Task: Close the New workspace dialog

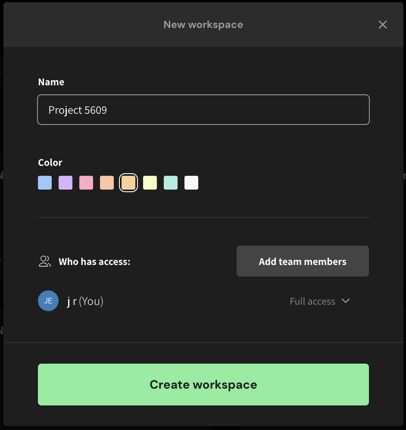Action: [382, 25]
